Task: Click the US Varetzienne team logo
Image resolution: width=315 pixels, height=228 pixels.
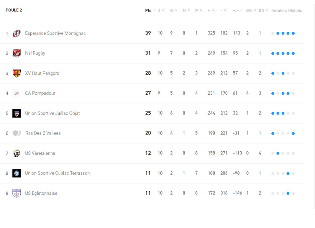Action: click(16, 153)
